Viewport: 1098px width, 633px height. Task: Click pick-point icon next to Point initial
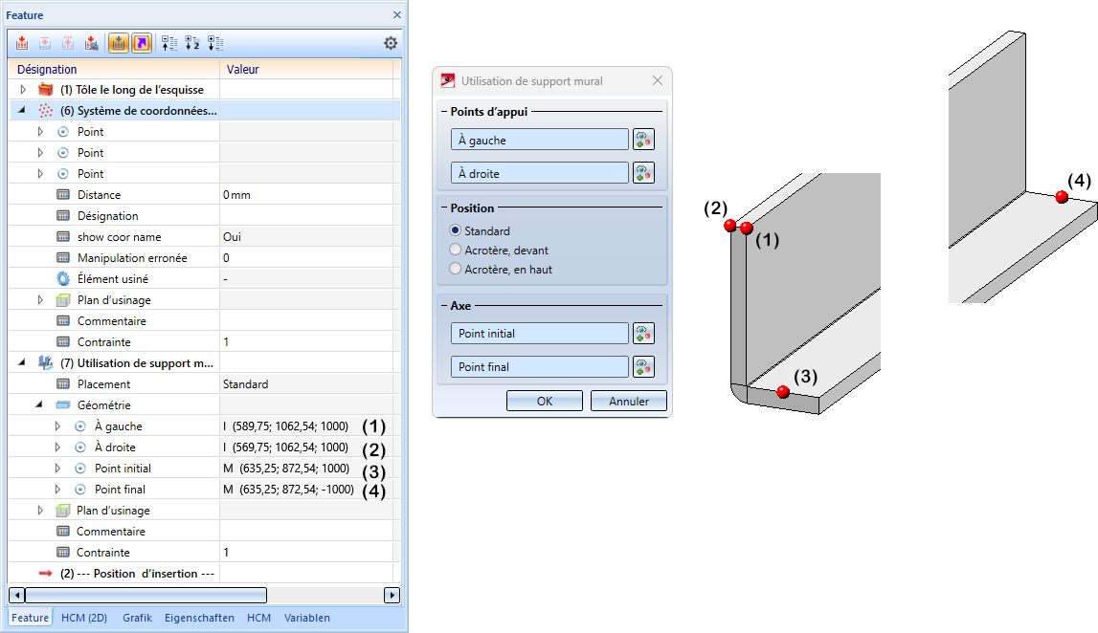tap(643, 333)
